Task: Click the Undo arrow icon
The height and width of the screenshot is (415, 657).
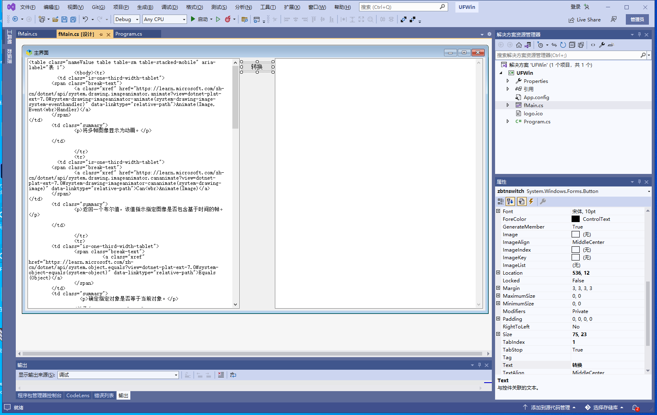Action: point(85,19)
